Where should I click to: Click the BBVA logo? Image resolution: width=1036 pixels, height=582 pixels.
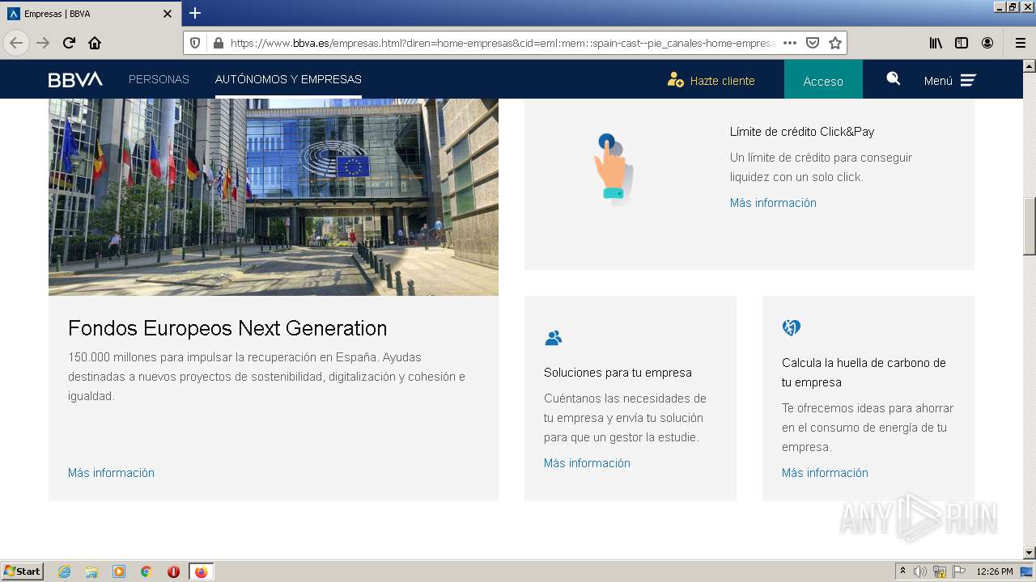pyautogui.click(x=75, y=79)
